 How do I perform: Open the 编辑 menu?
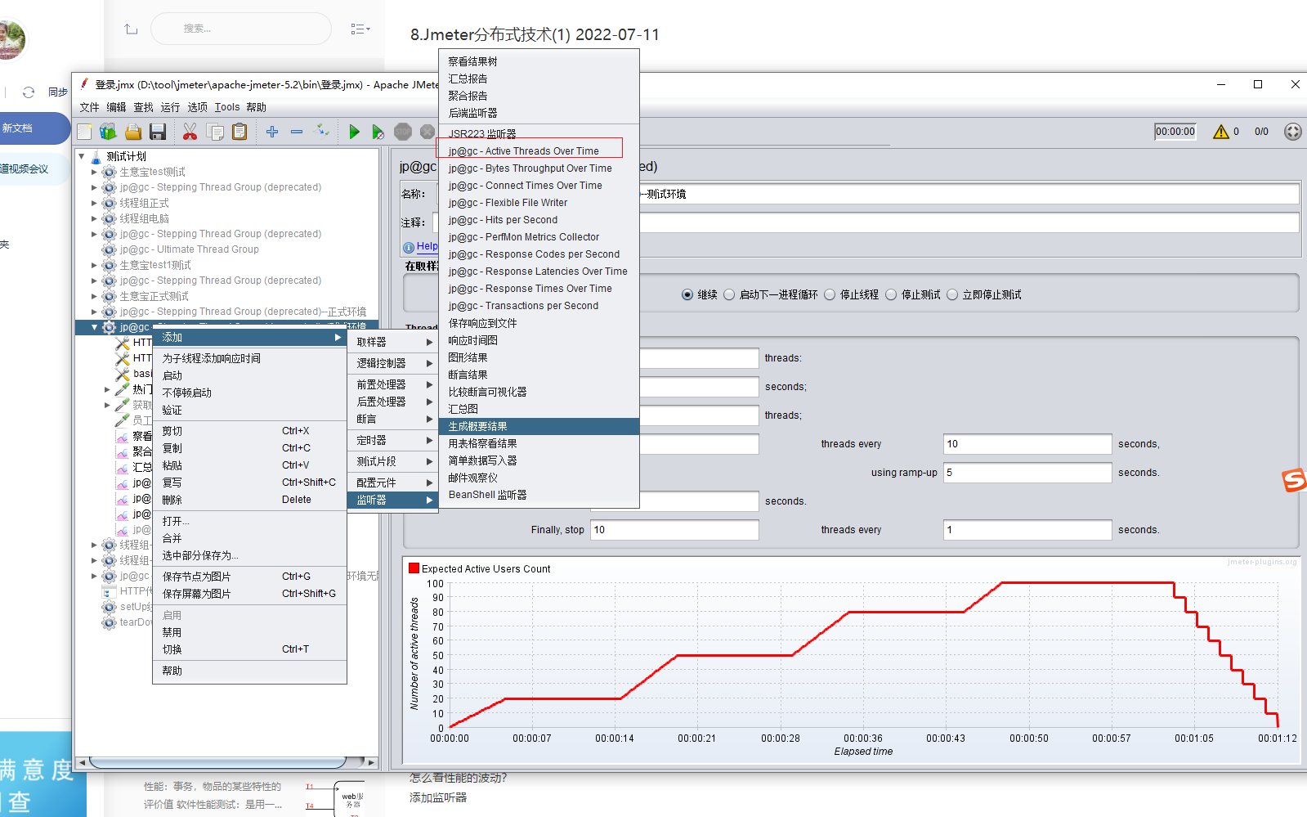pyautogui.click(x=117, y=107)
